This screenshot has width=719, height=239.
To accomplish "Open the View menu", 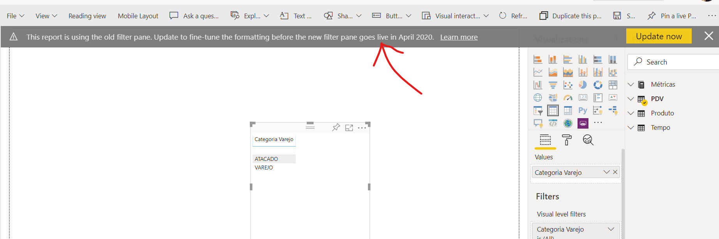I will coord(46,16).
